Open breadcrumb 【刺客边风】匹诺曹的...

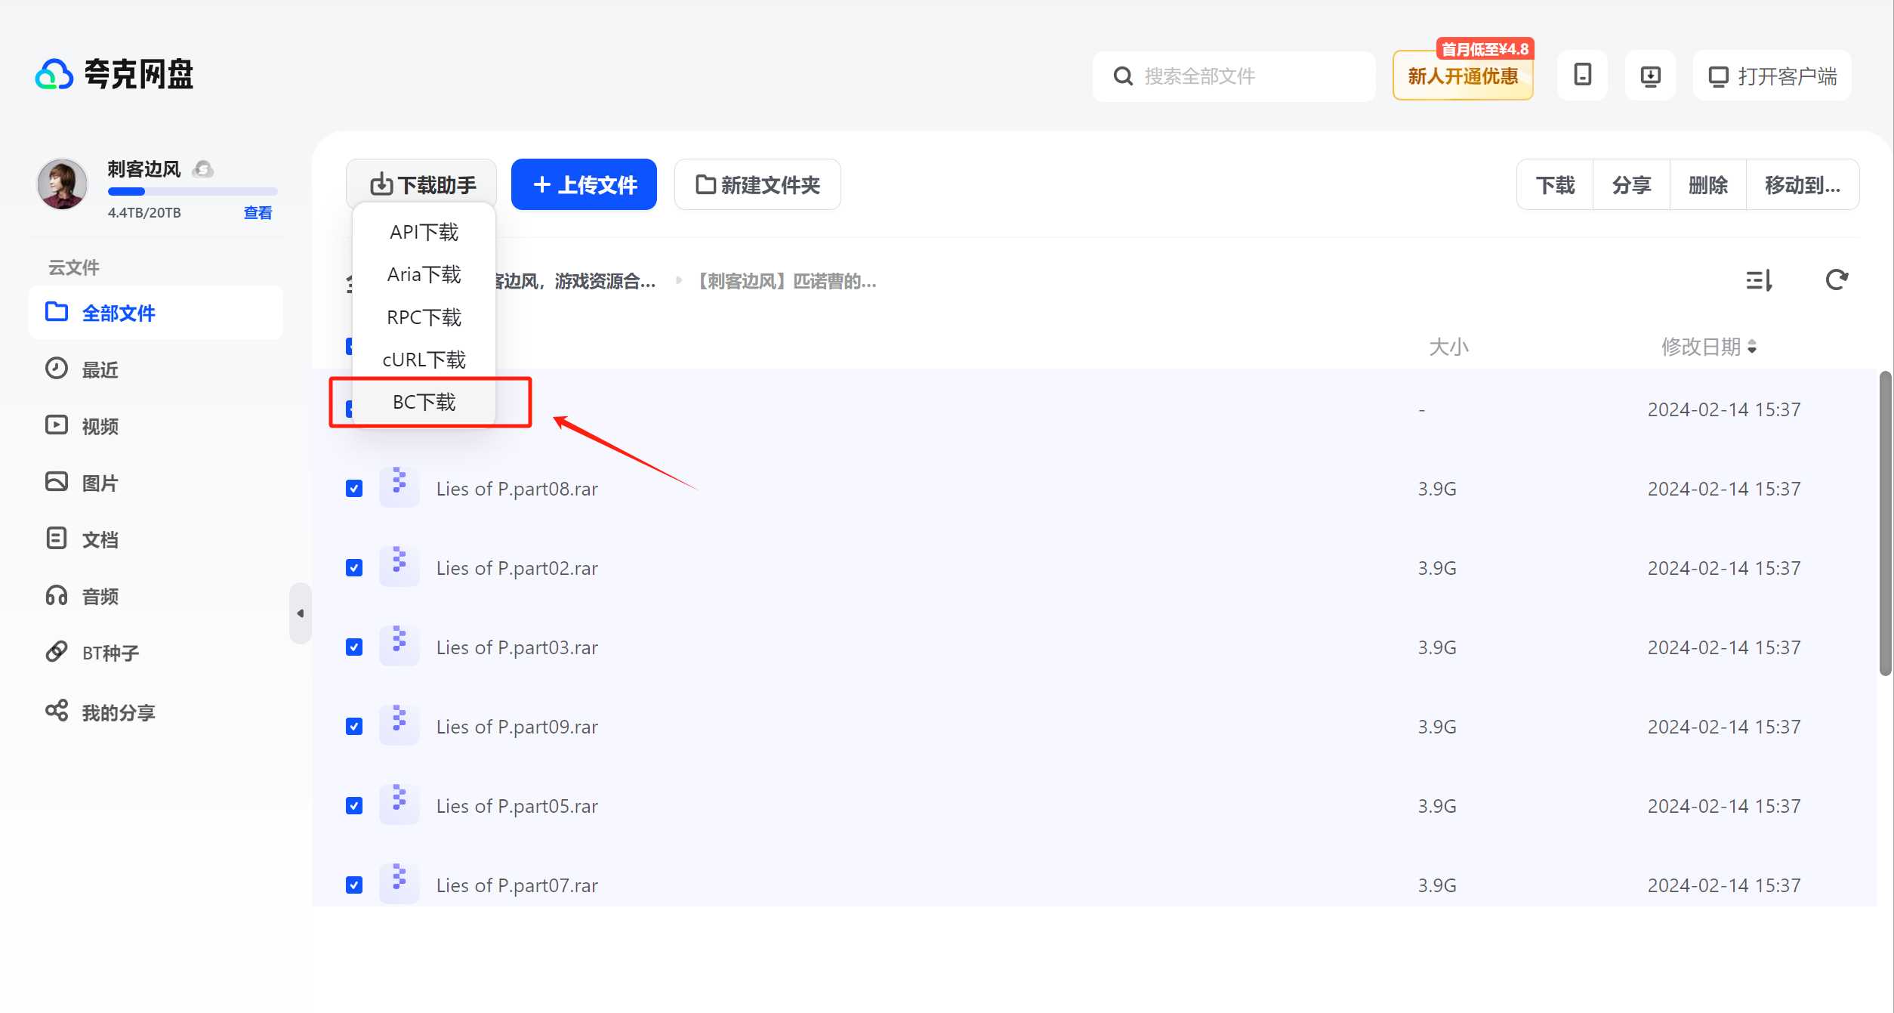click(784, 282)
